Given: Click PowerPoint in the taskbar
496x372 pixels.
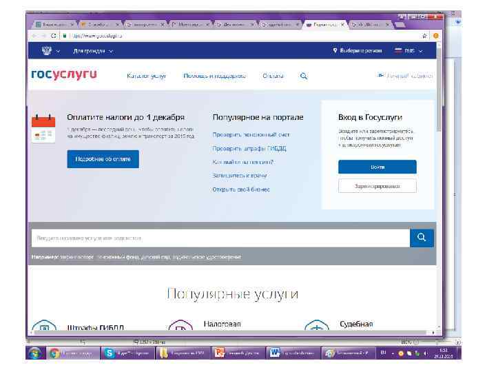Looking at the screenshot, I should tap(239, 353).
